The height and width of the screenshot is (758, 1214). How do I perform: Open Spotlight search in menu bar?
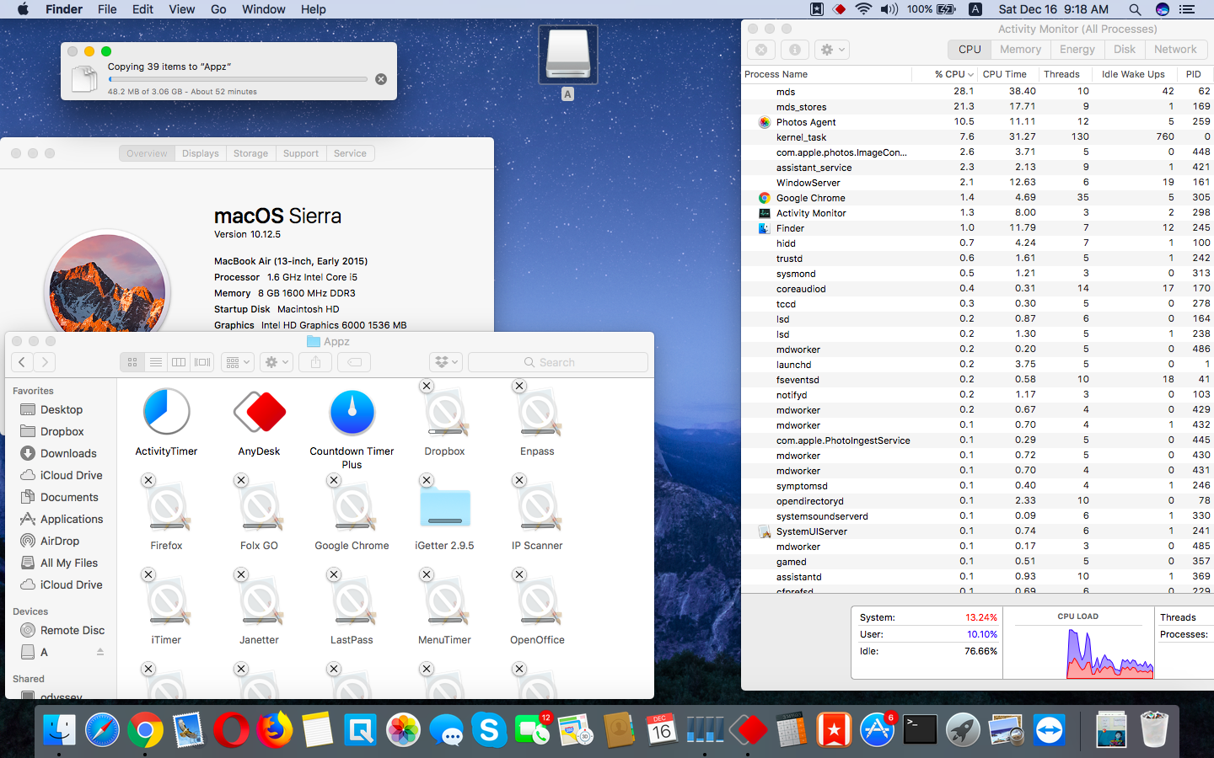[x=1135, y=9]
